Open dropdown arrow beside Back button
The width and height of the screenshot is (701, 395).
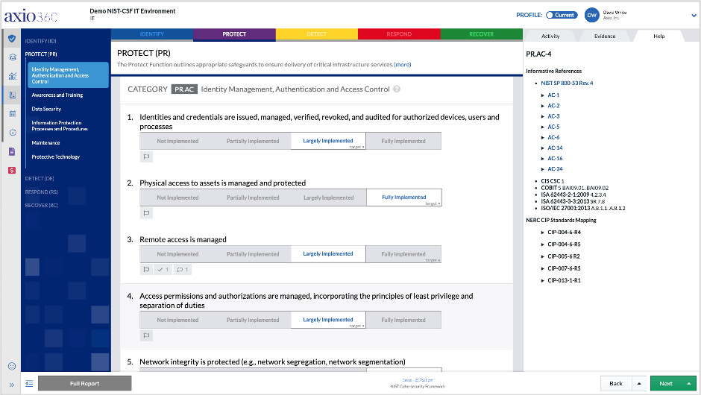639,383
